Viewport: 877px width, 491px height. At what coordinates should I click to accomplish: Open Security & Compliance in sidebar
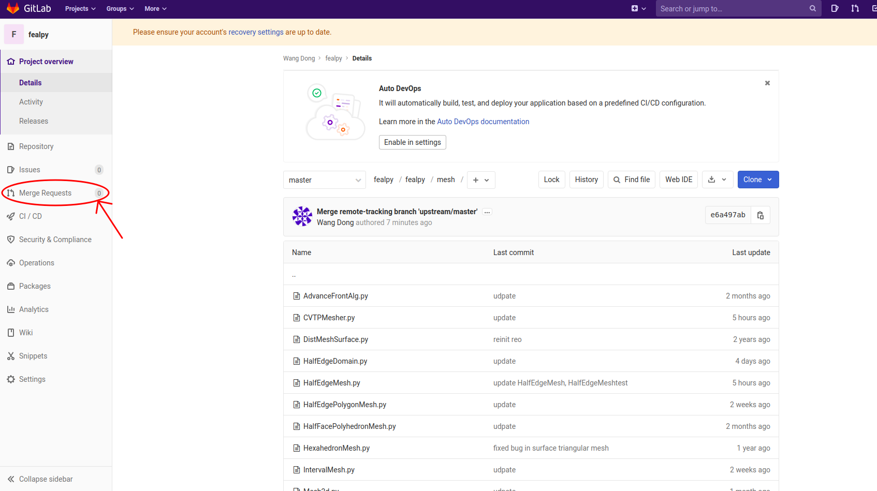56,240
